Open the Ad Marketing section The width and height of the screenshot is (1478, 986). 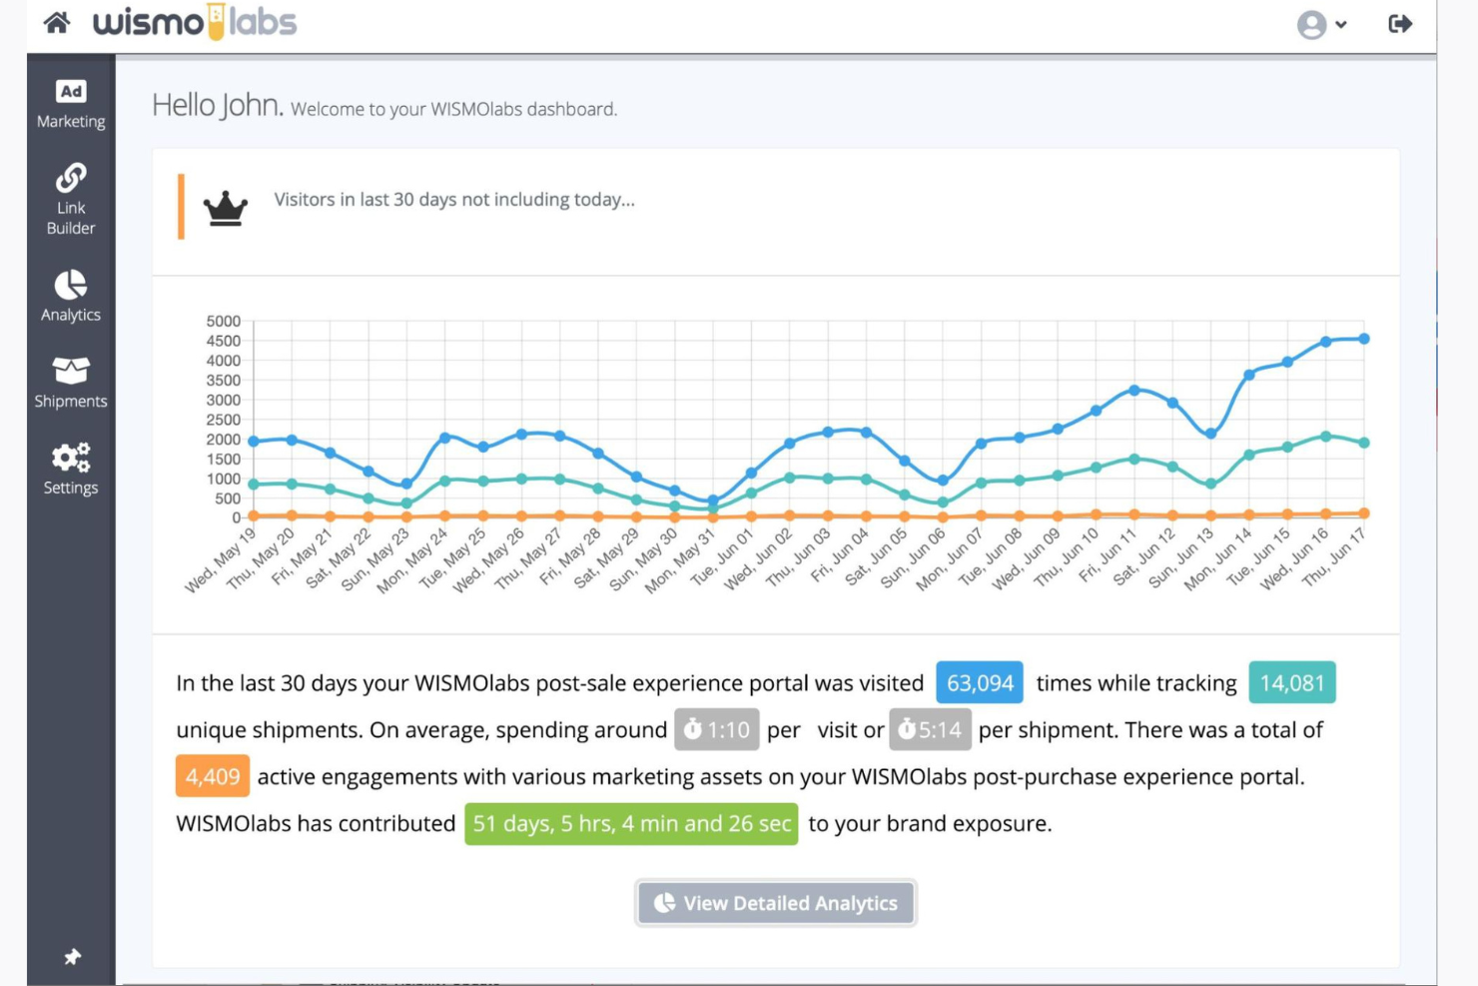70,105
